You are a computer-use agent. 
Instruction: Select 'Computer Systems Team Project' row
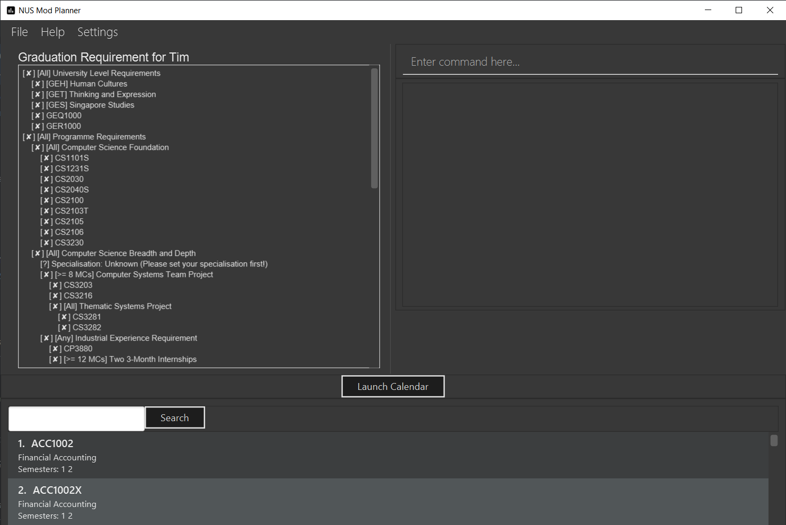(127, 274)
